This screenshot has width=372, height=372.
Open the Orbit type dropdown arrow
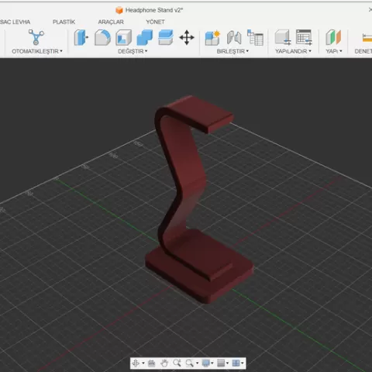[x=143, y=363]
